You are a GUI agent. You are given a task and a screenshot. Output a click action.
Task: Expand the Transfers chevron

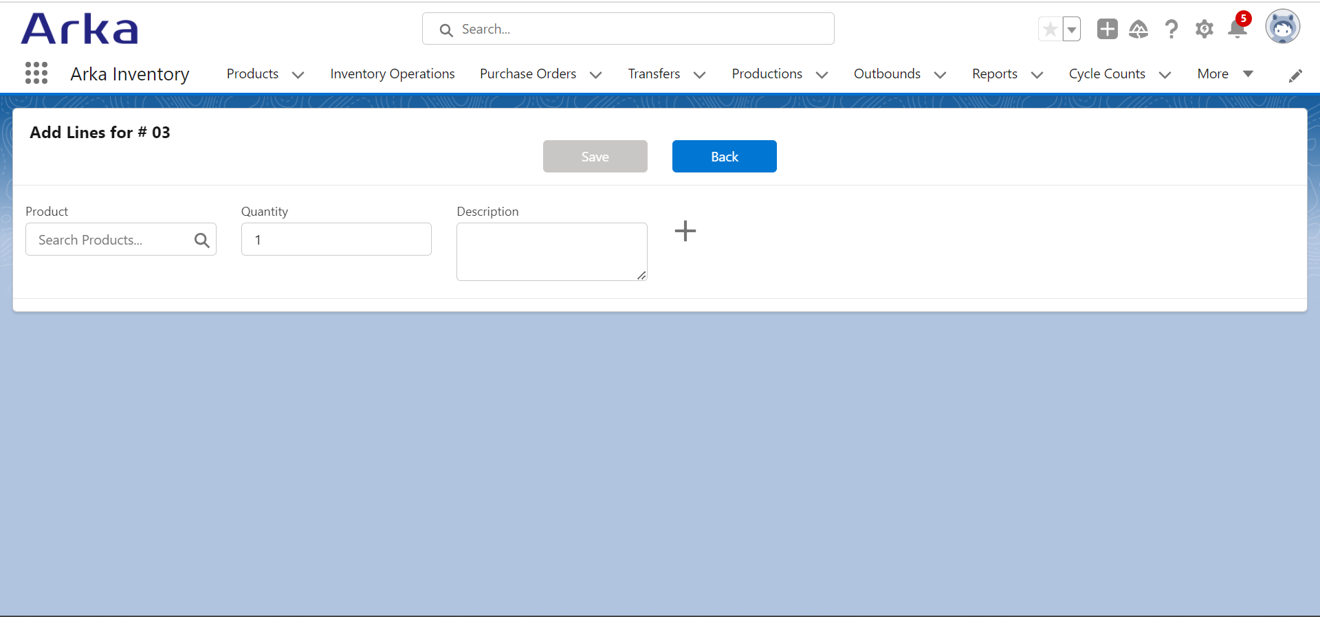click(x=700, y=75)
